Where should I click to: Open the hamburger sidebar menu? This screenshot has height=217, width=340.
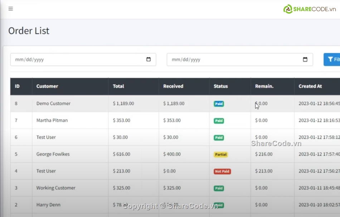[x=11, y=9]
